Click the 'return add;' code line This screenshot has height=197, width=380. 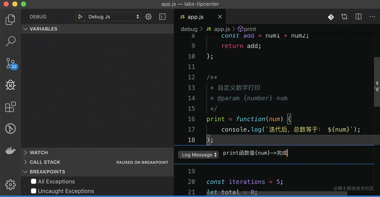[241, 46]
